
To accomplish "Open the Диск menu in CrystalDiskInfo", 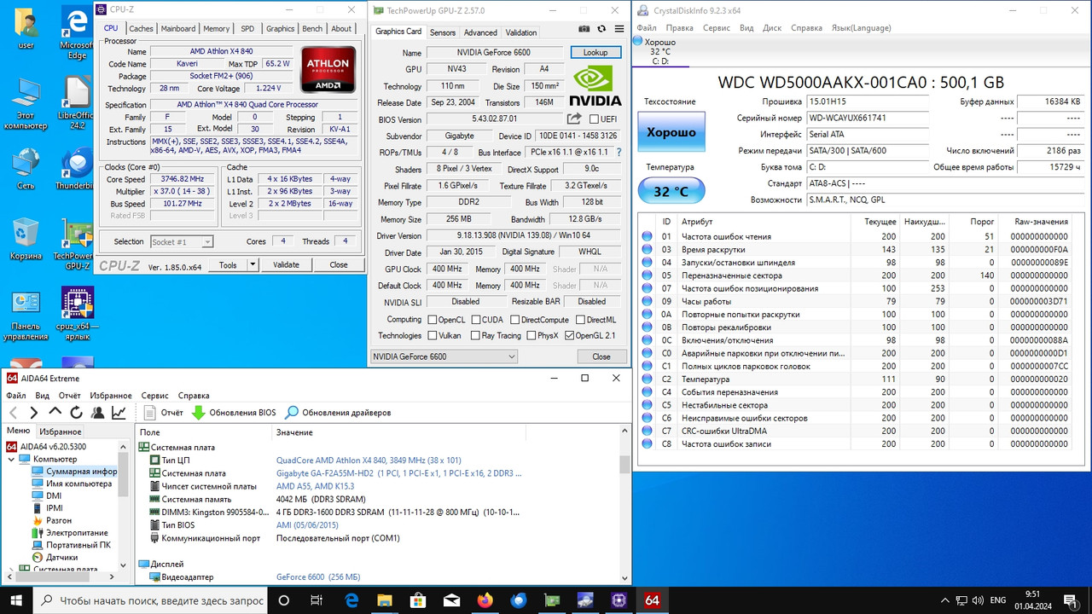I will tap(772, 27).
